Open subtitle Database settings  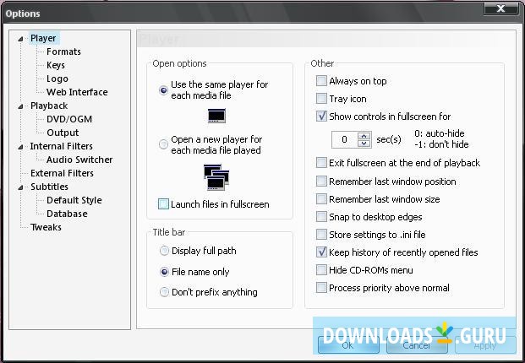pos(67,214)
